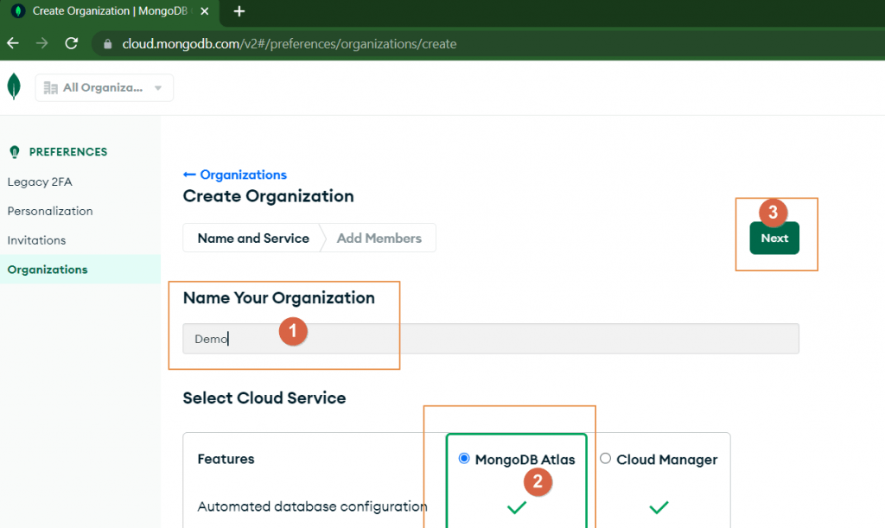
Task: Click the Preferences lightbulb icon
Action: coord(15,152)
